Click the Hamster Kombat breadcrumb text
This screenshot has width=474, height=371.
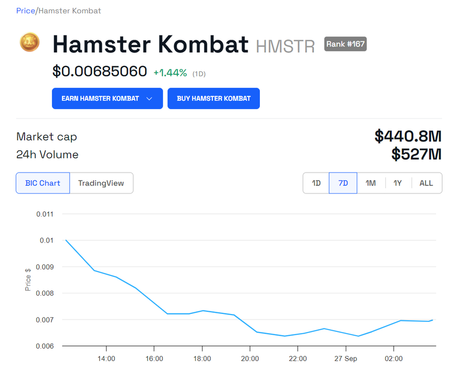(x=70, y=11)
